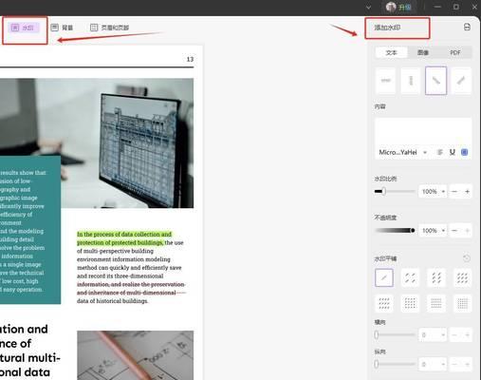This screenshot has height=380, width=481.
Task: Reset the watermark tiling settings
Action: click(467, 258)
